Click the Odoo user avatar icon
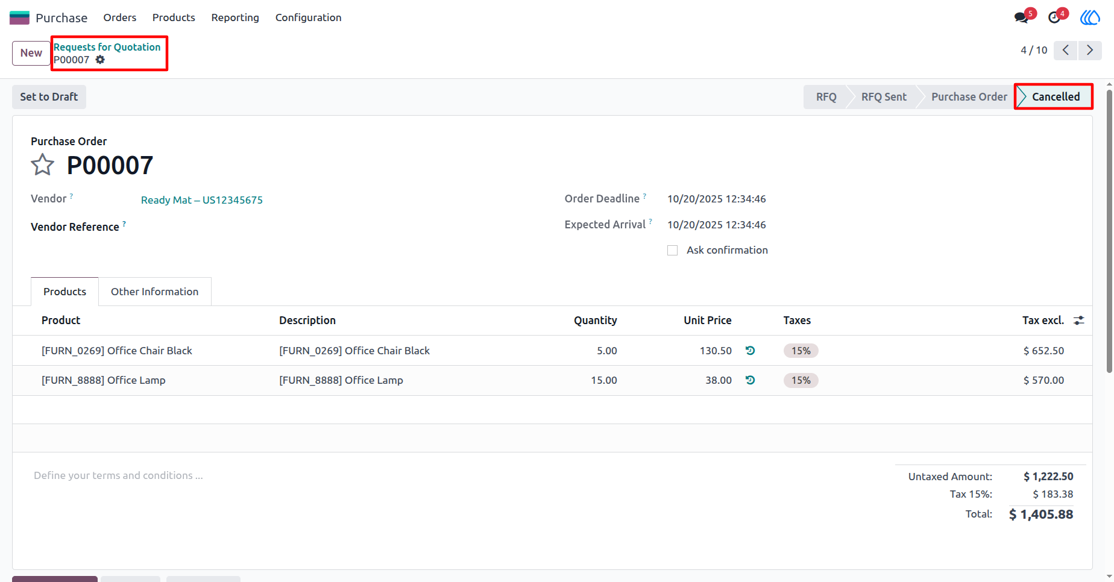 point(1090,17)
